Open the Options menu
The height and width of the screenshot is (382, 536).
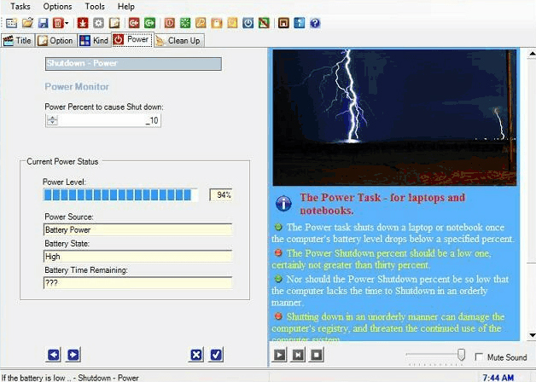57,7
